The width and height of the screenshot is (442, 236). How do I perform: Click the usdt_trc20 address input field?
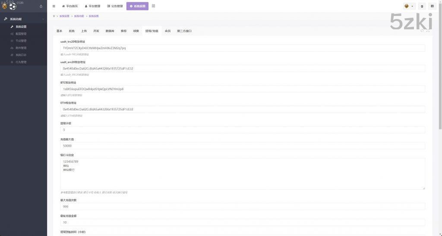242,48
